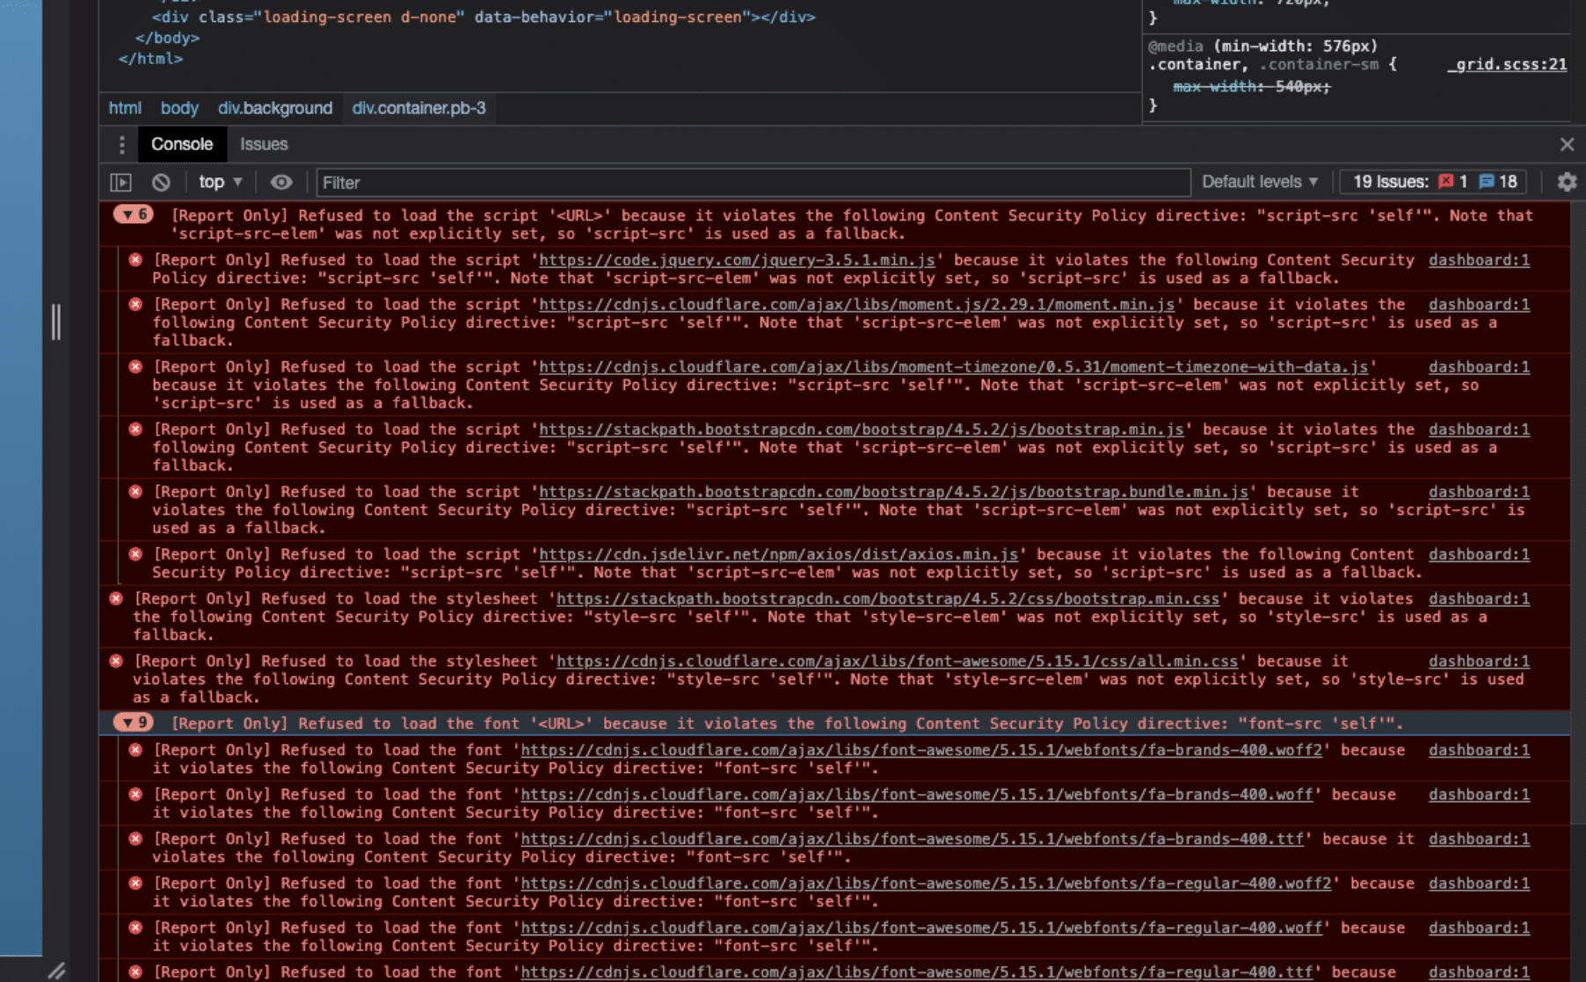Close the console drawer
The height and width of the screenshot is (982, 1586).
coord(1567,144)
